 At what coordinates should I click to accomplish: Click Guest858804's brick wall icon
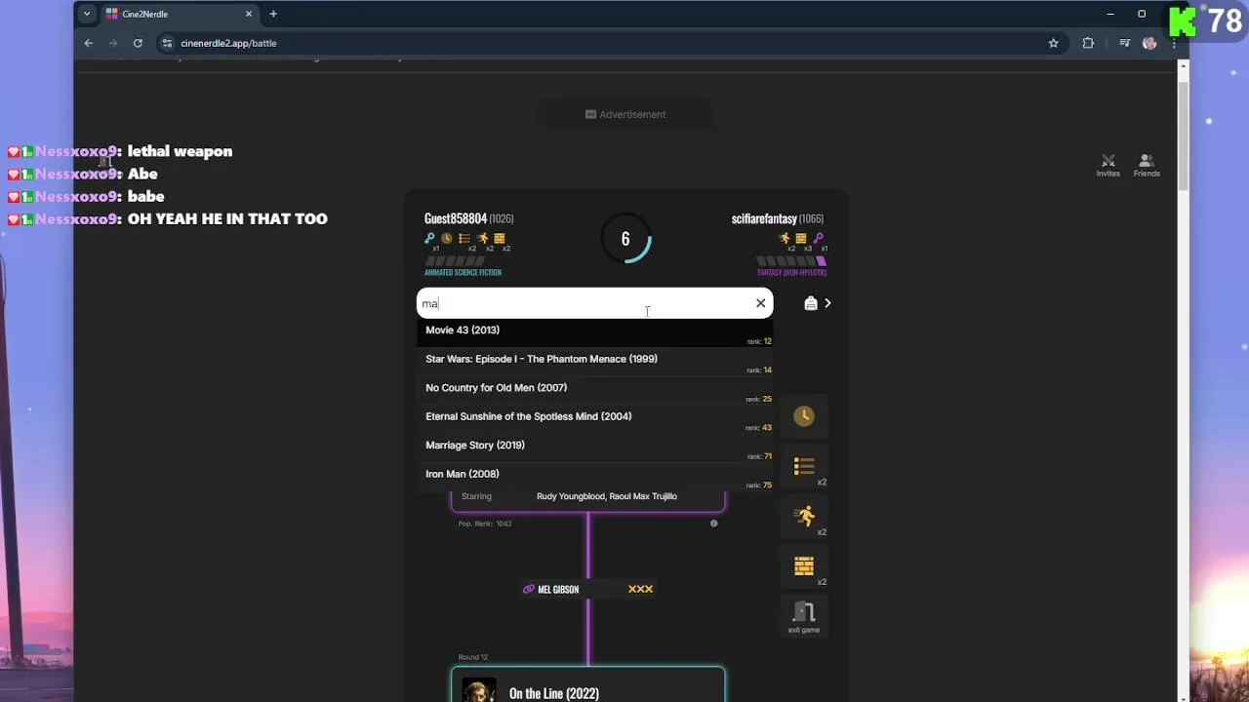click(x=500, y=238)
